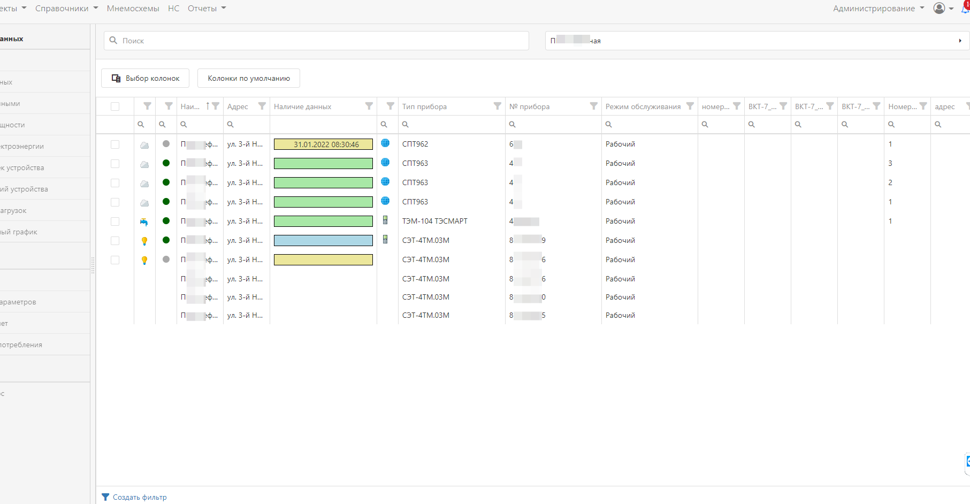Viewport: 970px width, 504px height.
Task: Click the sort arrow in Наи... column header
Action: 208,106
